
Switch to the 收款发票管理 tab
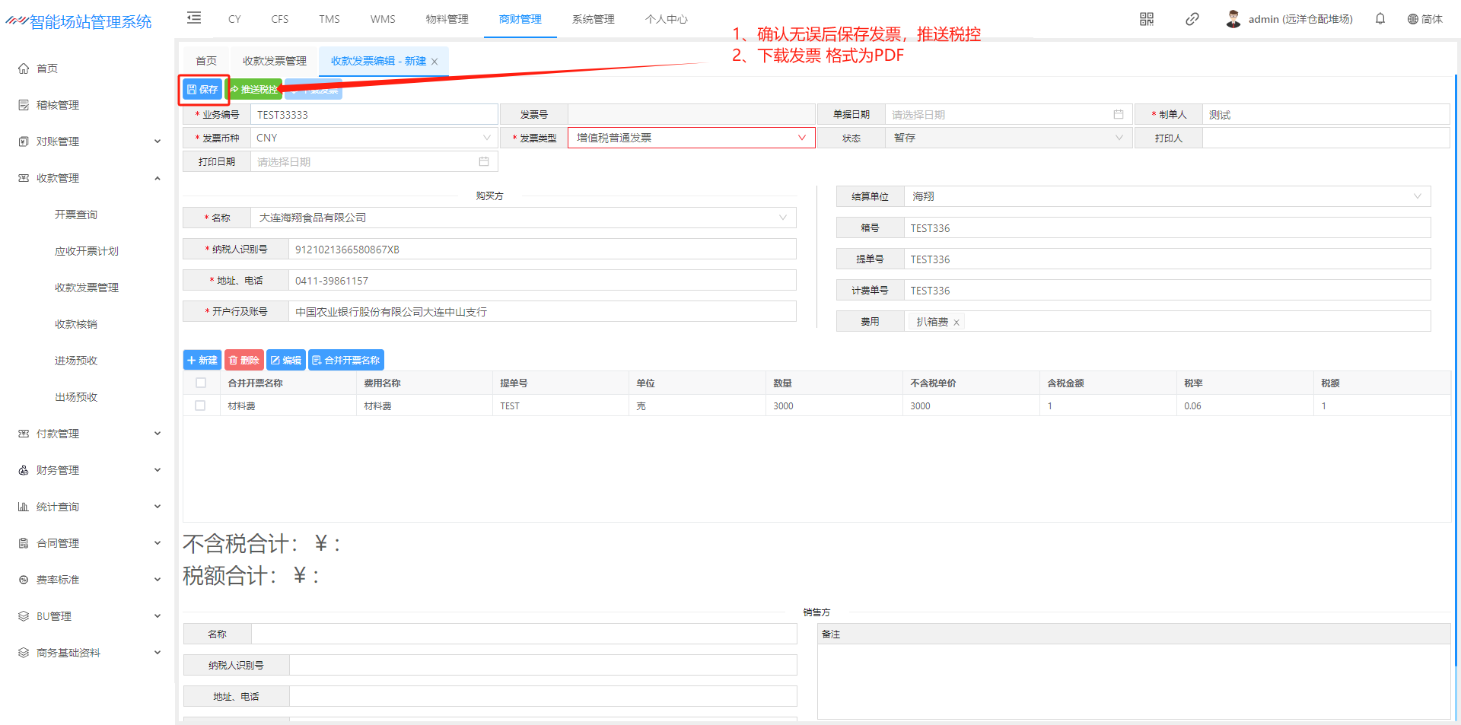[x=275, y=61]
